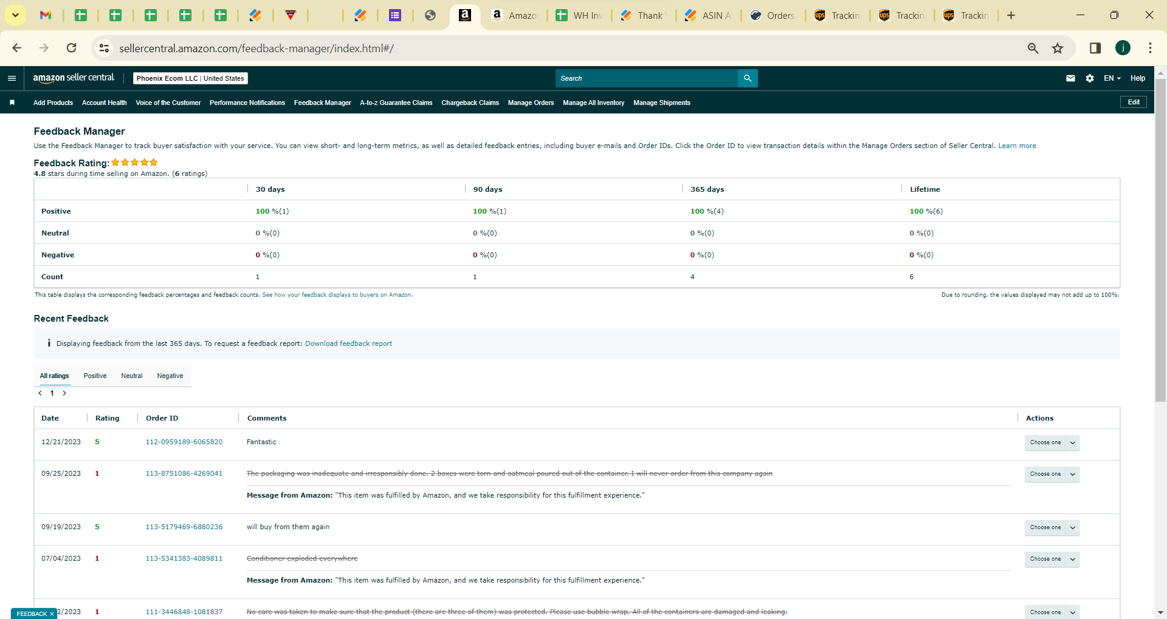The width and height of the screenshot is (1167, 619).
Task: Click the Seller Central search field
Action: pos(646,78)
